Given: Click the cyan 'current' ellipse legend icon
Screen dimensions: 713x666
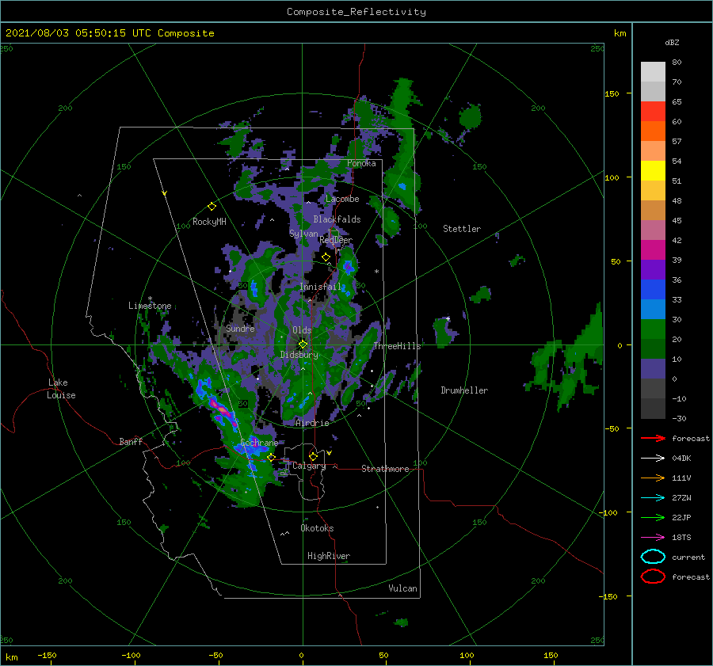Looking at the screenshot, I should coord(653,557).
